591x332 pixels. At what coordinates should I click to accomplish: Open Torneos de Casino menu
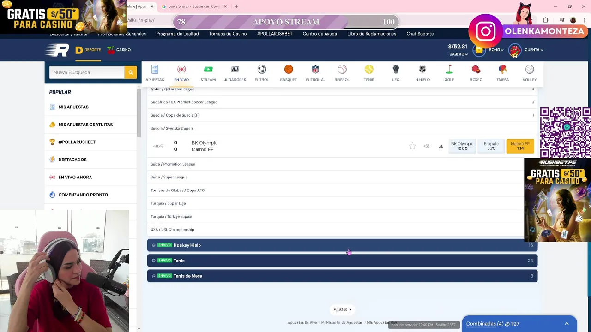click(228, 34)
